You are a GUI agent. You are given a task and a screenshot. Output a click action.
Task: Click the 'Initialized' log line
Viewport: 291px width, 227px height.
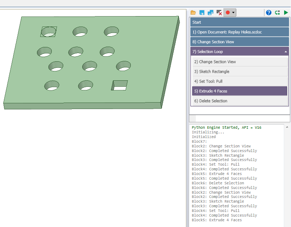[x=204, y=137]
